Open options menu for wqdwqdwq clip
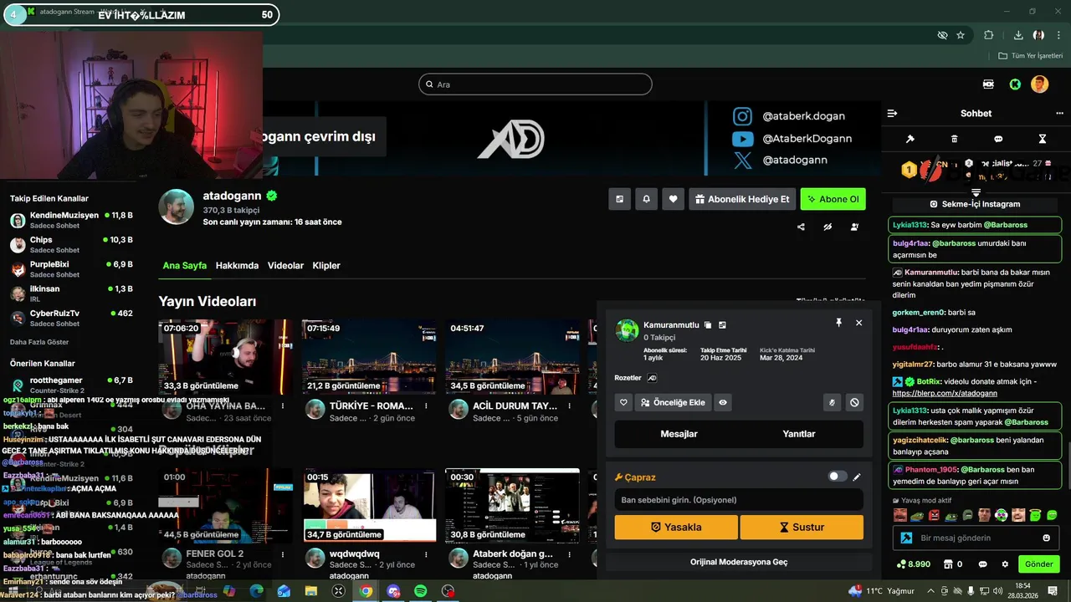1071x602 pixels. (426, 554)
